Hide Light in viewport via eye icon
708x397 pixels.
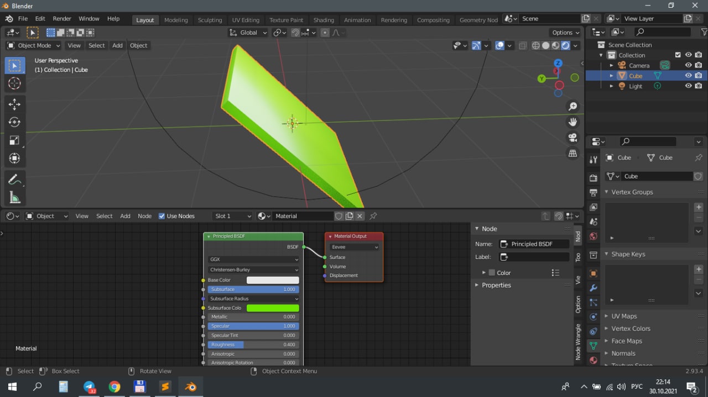coord(689,86)
